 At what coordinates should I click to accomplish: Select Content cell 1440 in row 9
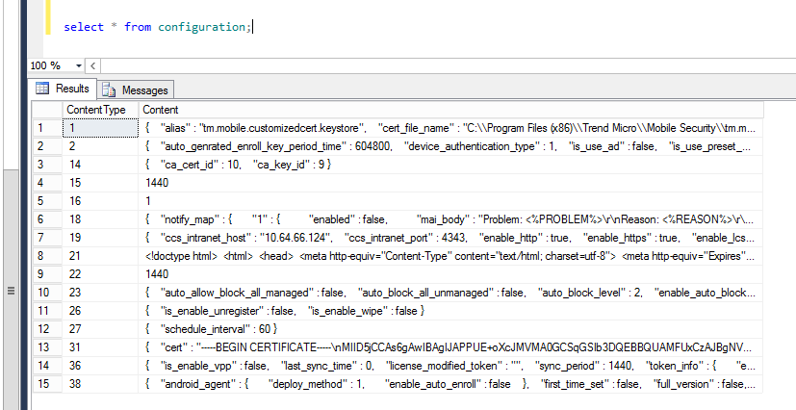pyautogui.click(x=450, y=274)
